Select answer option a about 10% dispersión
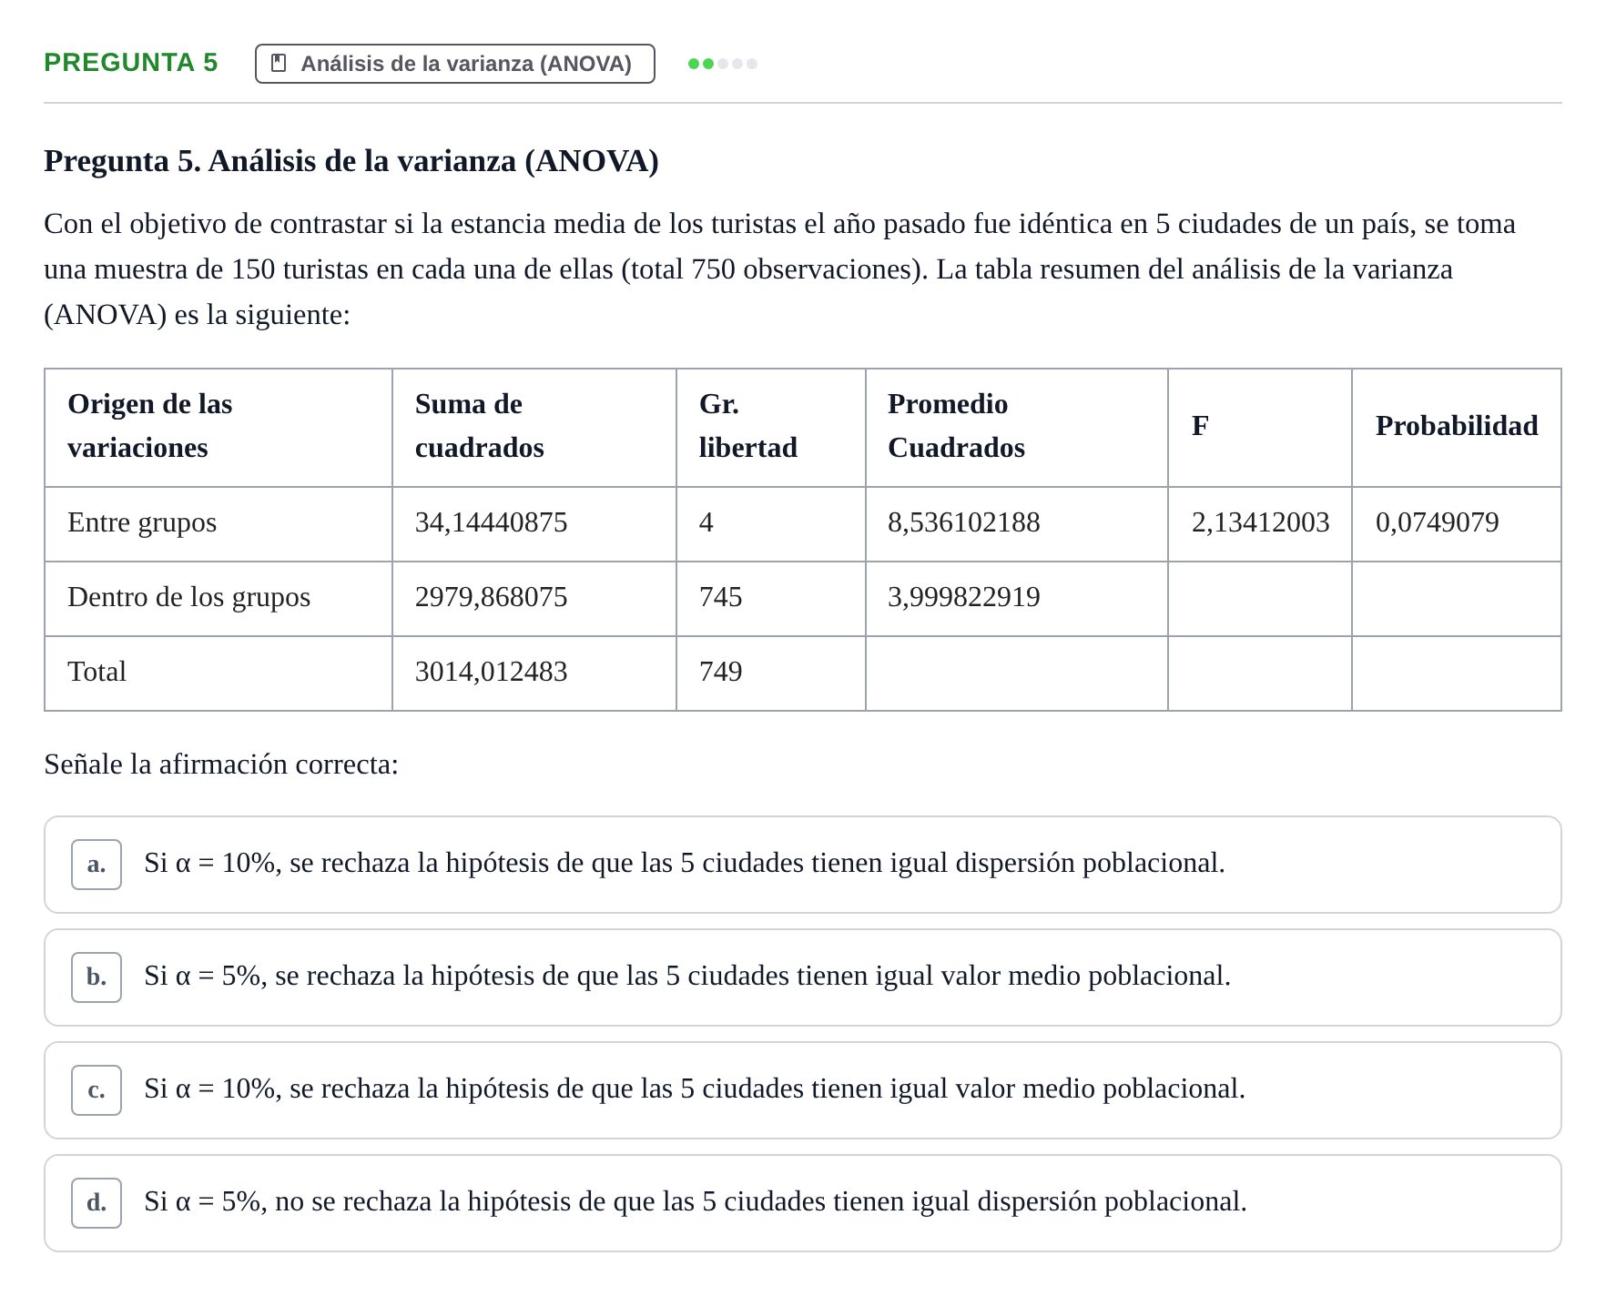1606x1296 pixels. pos(802,865)
